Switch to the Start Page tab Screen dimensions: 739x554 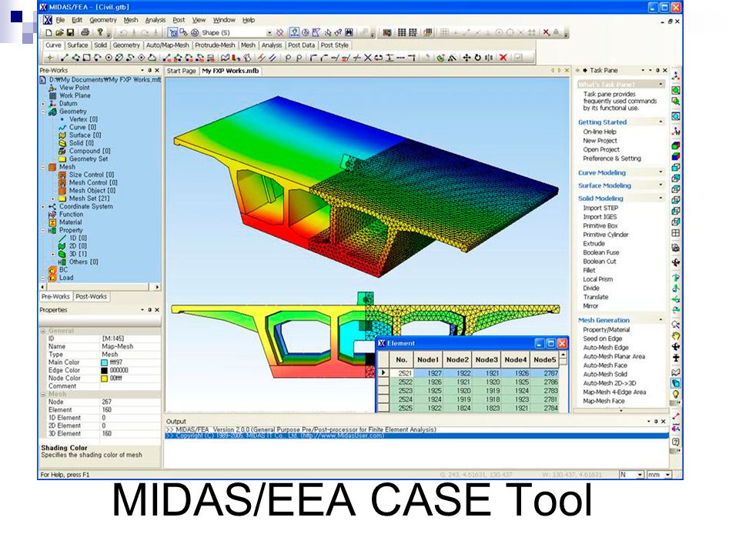point(181,71)
